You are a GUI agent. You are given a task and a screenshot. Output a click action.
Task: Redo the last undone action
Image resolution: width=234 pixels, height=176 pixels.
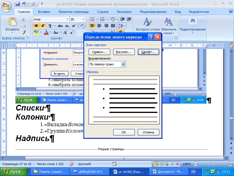33,4
